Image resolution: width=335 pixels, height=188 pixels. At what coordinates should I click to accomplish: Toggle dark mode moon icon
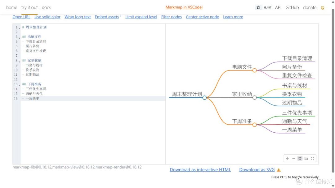coord(323,8)
